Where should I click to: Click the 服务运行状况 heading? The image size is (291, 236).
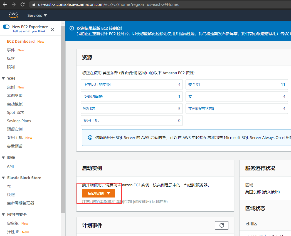pyautogui.click(x=260, y=168)
